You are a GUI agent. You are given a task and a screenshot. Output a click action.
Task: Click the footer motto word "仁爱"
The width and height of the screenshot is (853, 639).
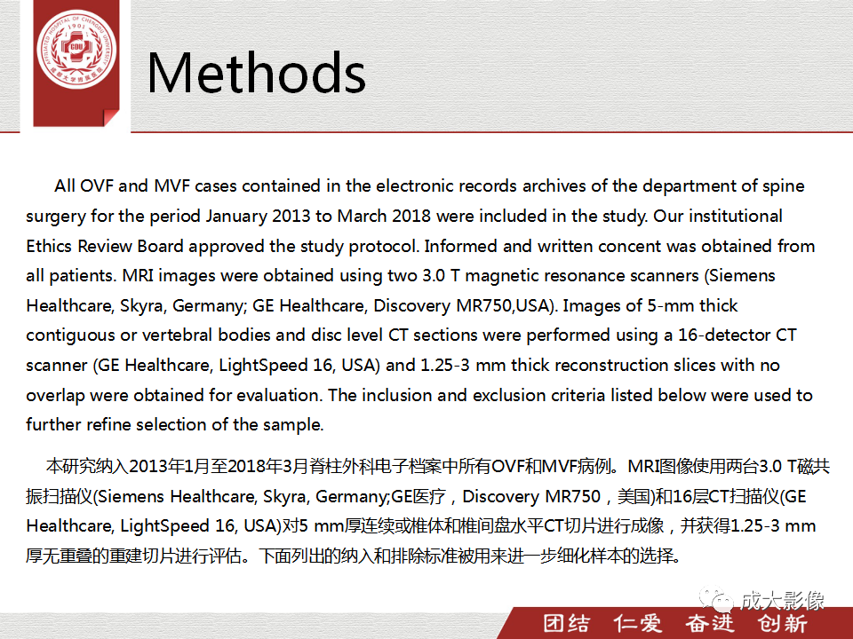[x=638, y=623]
